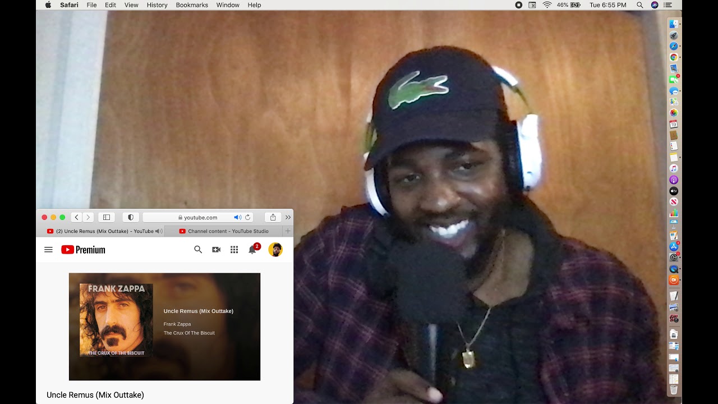This screenshot has width=718, height=404.
Task: Open FaceTime in the Dock
Action: coord(674,80)
